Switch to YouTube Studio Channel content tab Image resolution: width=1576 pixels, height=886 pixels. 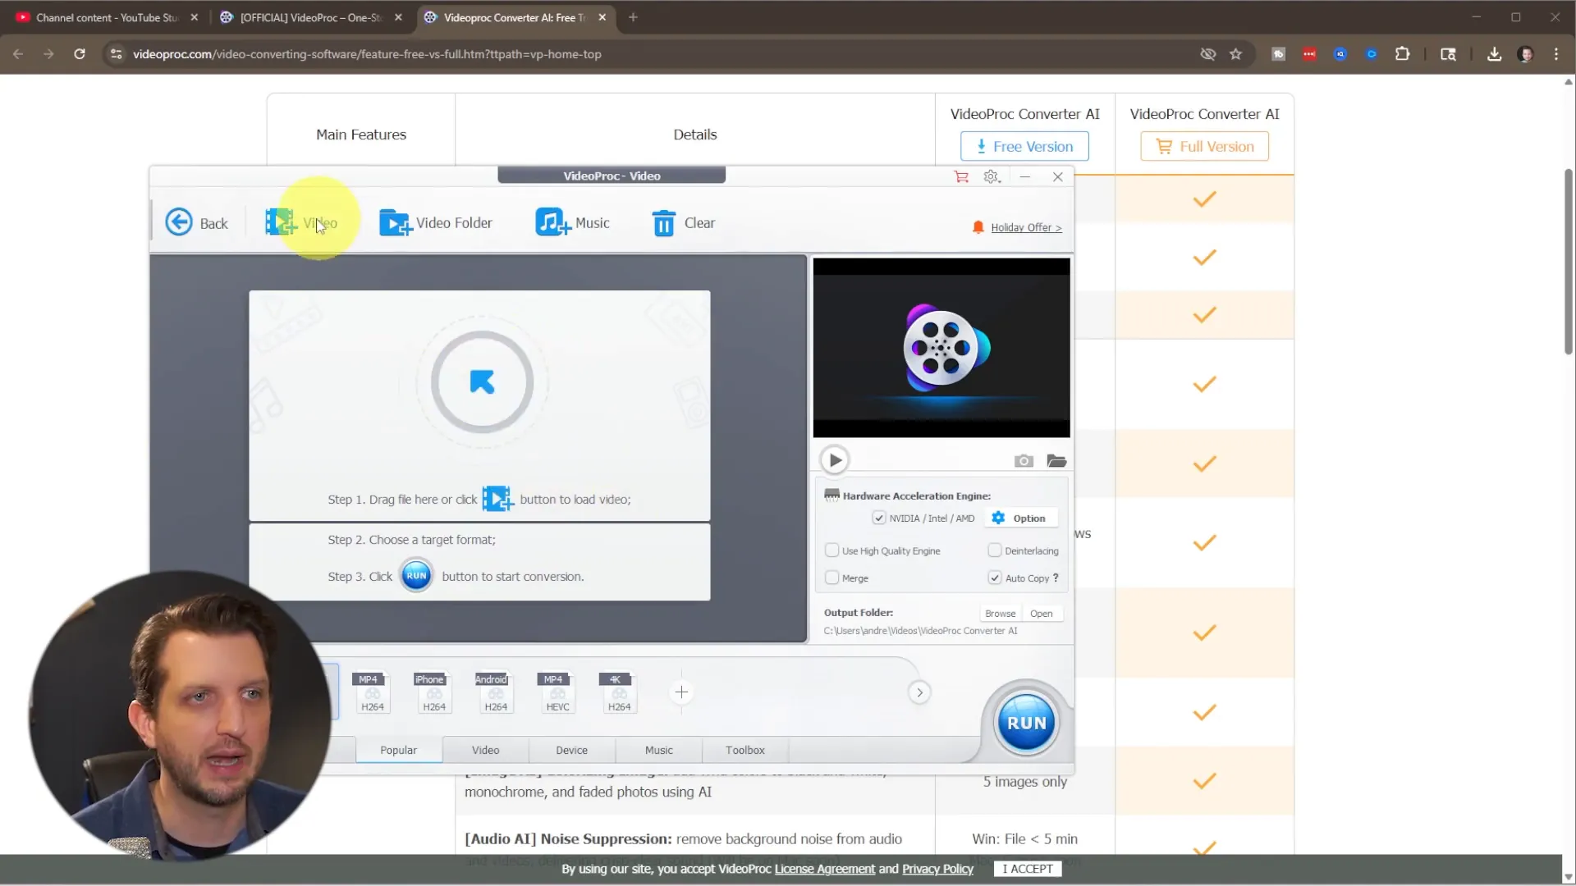pos(105,17)
